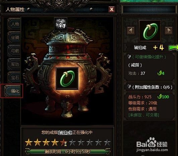This screenshot has width=178, height=156.
Task: Open the 坐骑 tab
Action: [x=15, y=38]
